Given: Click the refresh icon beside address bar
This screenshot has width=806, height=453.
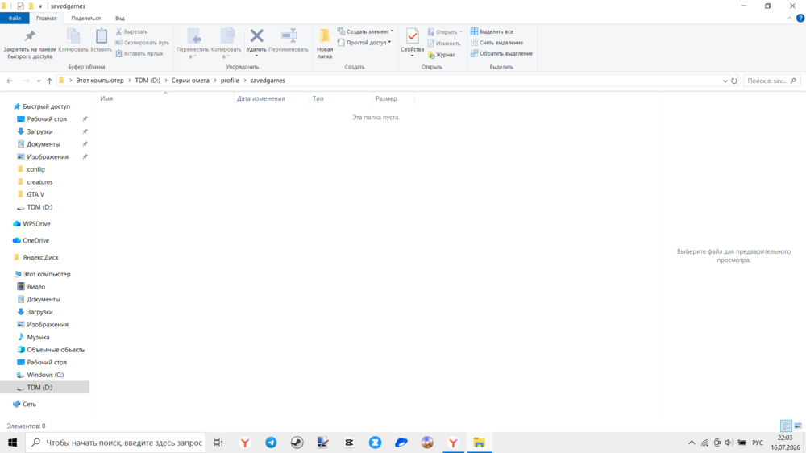Looking at the screenshot, I should point(734,81).
